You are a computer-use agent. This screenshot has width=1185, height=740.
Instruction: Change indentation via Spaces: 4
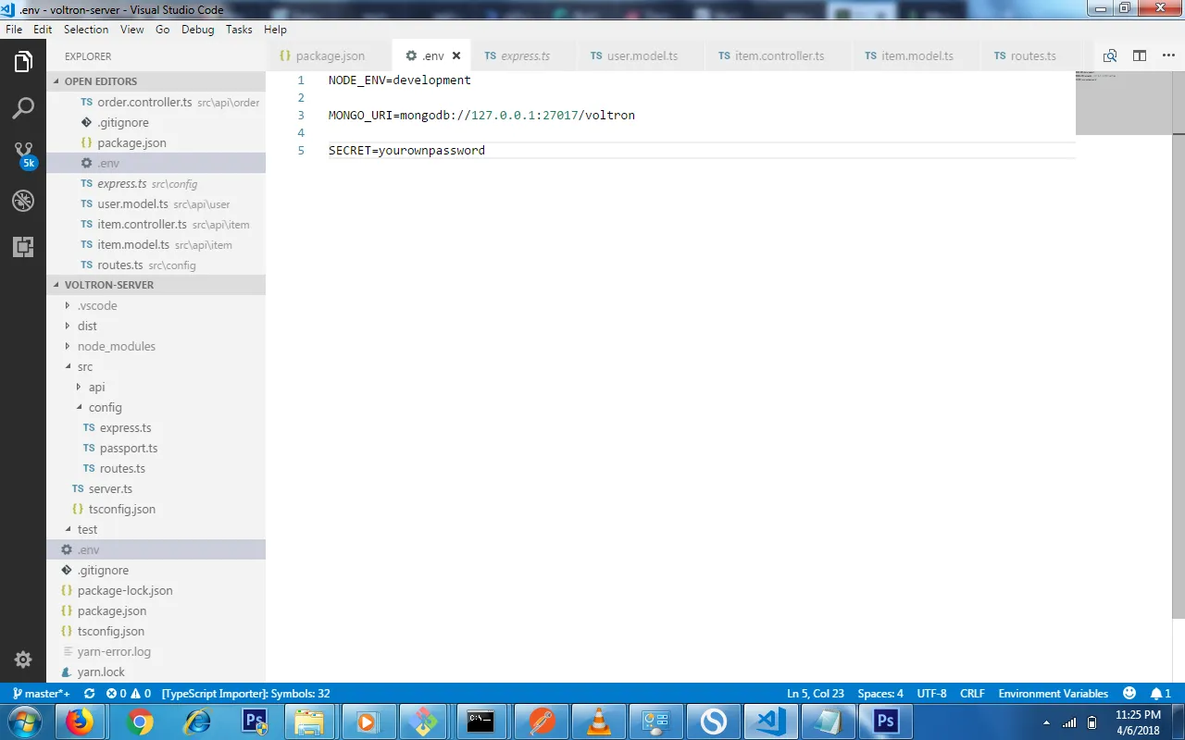[x=880, y=693]
